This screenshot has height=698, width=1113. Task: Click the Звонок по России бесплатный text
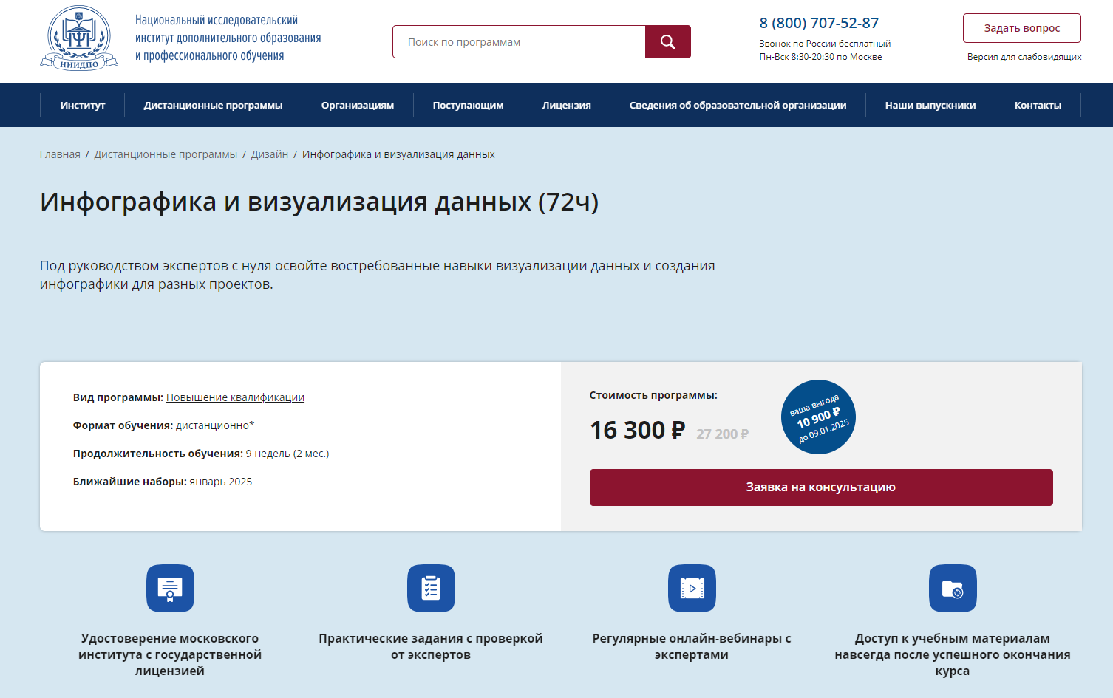coord(825,44)
